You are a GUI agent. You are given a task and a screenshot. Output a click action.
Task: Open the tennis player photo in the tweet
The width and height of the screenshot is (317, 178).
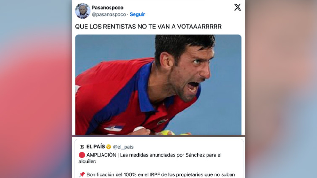[x=158, y=84]
